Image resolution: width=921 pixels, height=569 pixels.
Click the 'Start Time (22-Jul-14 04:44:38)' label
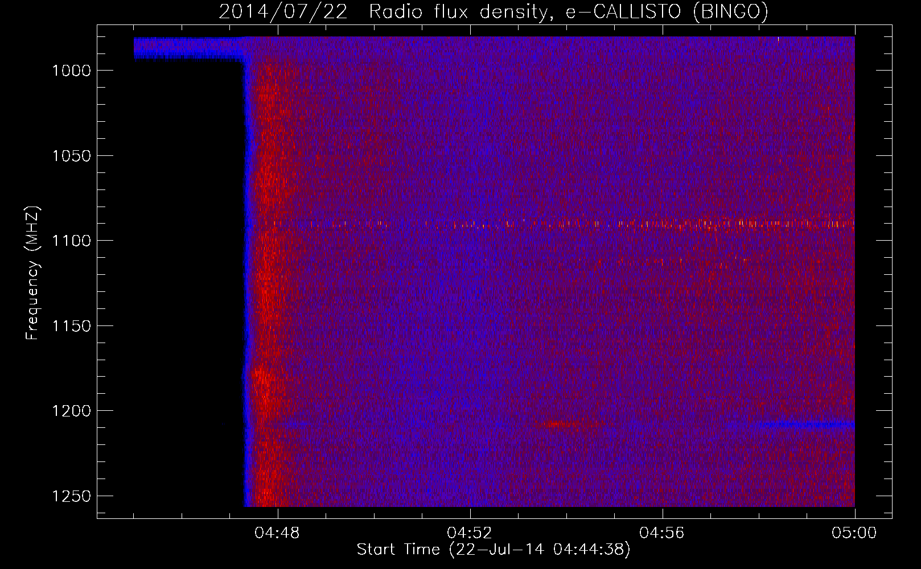[x=494, y=550]
